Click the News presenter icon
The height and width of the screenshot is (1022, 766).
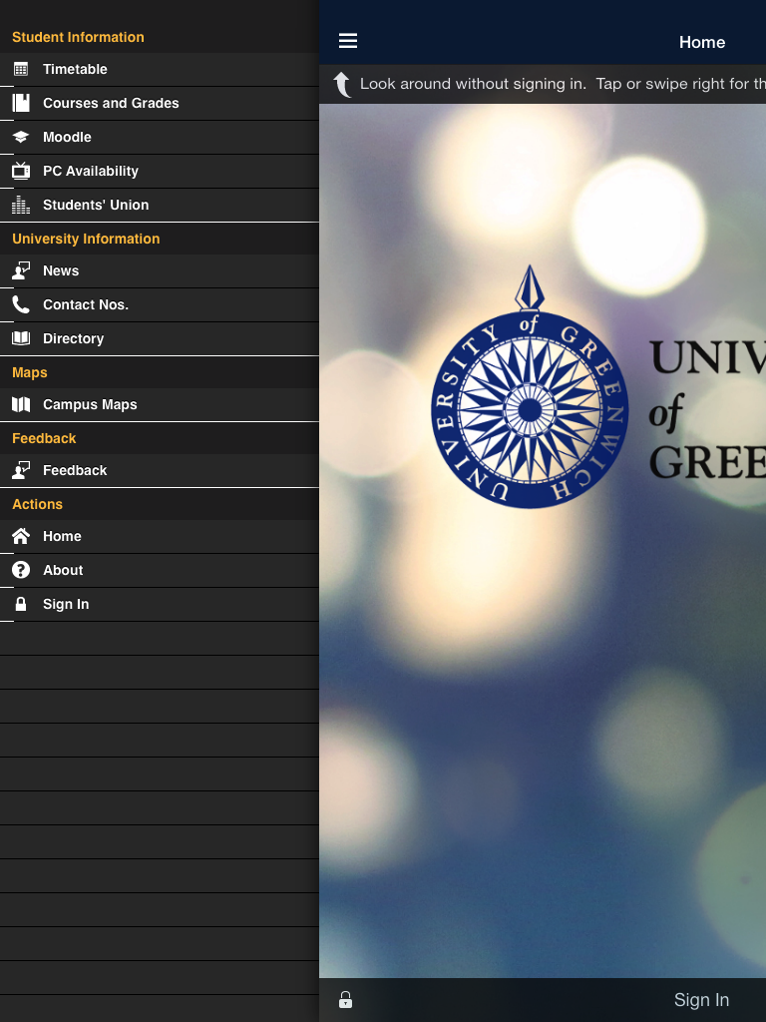tap(21, 270)
